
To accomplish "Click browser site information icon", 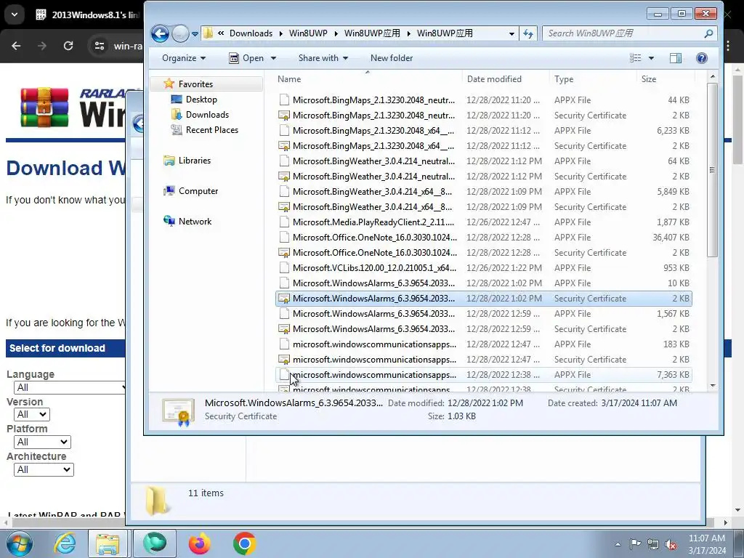I will [99, 46].
